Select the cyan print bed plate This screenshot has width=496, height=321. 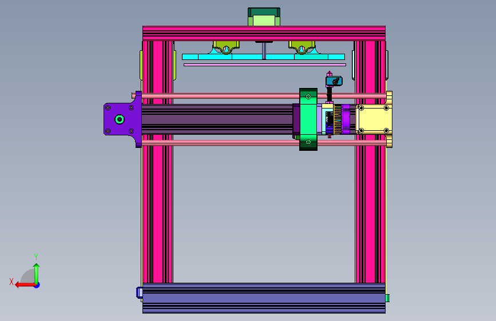(x=263, y=57)
